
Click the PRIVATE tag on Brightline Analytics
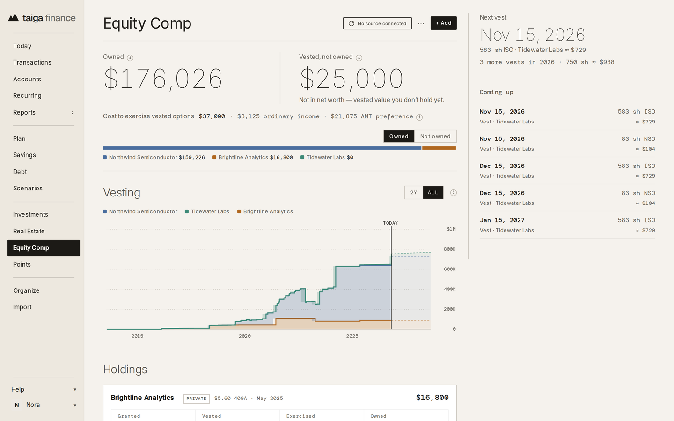tap(197, 399)
